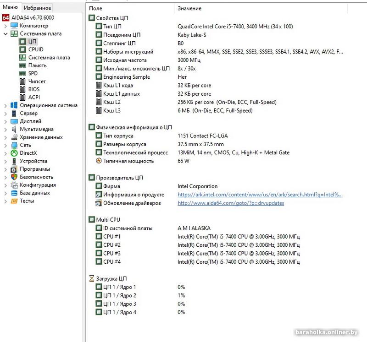Click the Загрузка ЦП hourglass icon
The image size is (367, 342).
coord(91,278)
